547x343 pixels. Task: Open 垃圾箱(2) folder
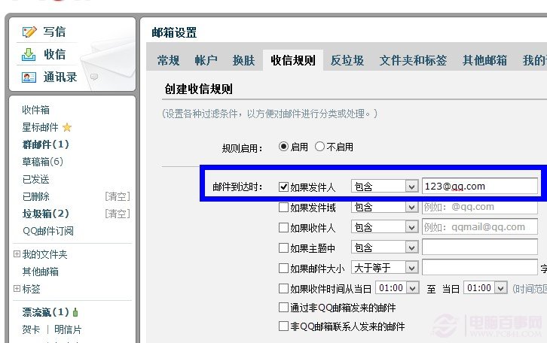[46, 214]
